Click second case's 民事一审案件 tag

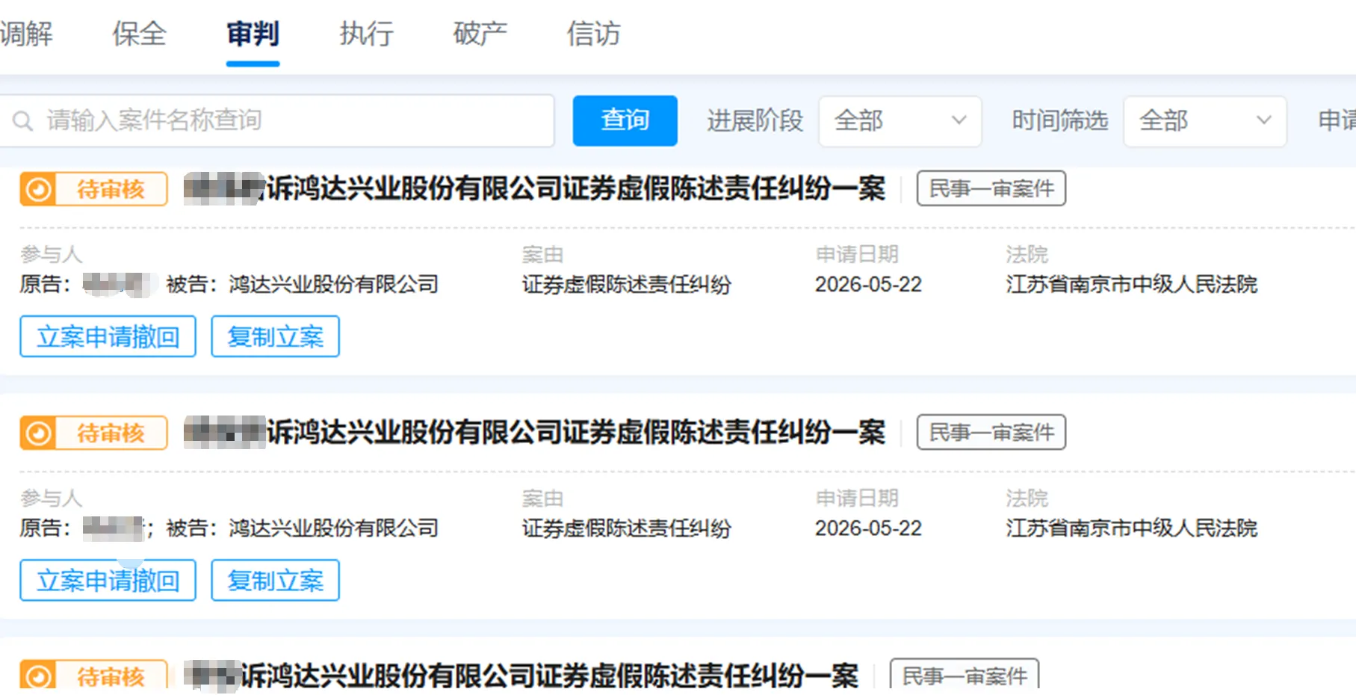[991, 432]
